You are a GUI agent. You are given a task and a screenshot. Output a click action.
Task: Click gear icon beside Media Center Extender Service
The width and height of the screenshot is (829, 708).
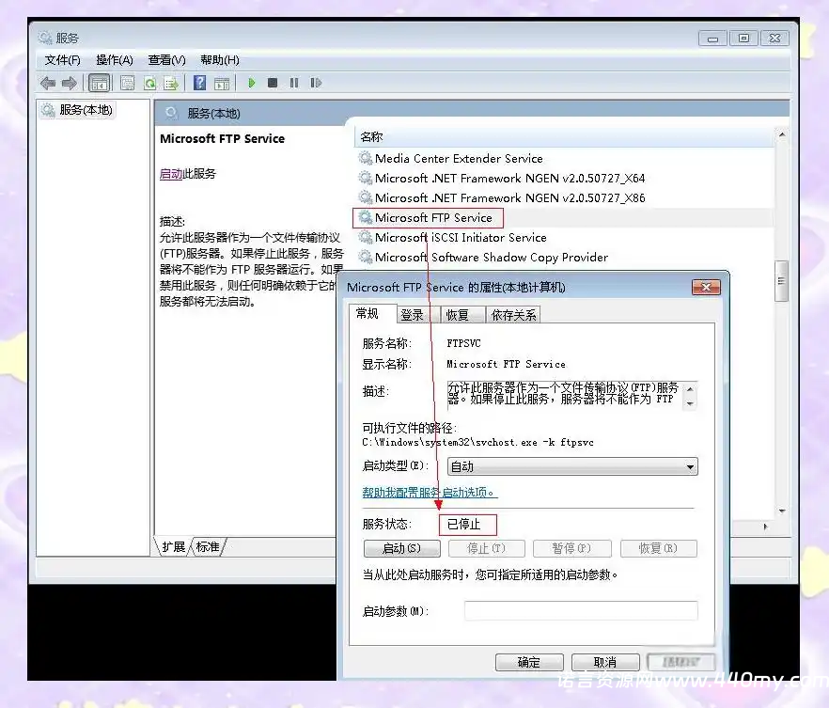click(365, 158)
